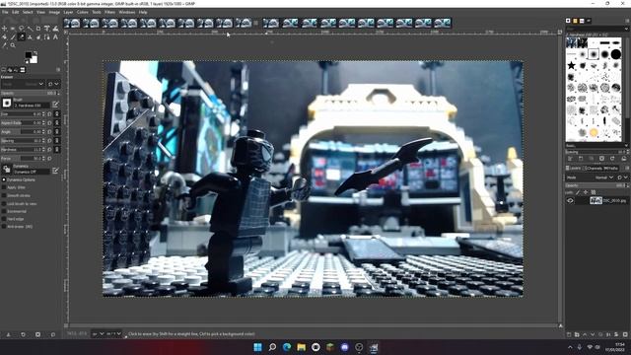Switch to the Channels tab
This screenshot has width=631, height=355.
594,168
